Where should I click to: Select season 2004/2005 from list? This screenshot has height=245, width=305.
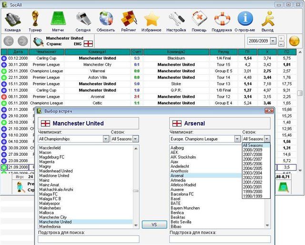coord(253,168)
